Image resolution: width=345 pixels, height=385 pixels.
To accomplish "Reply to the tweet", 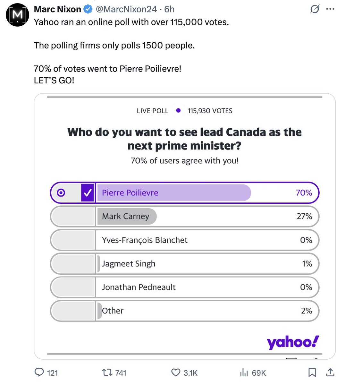I will click(x=39, y=372).
